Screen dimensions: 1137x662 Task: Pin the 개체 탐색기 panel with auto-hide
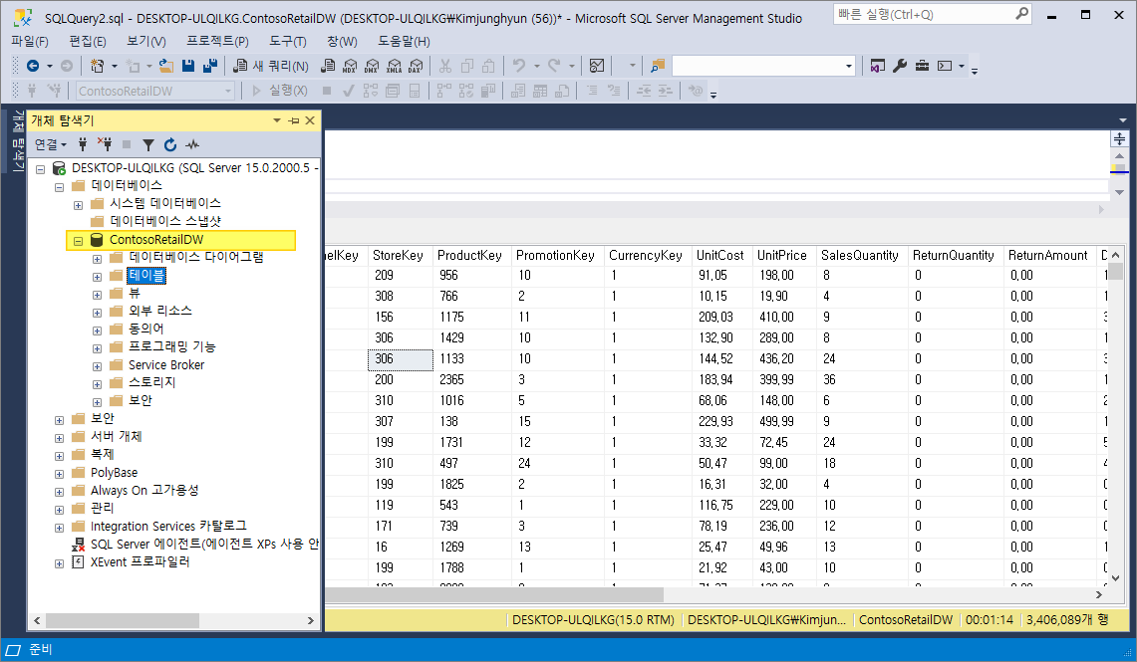294,120
